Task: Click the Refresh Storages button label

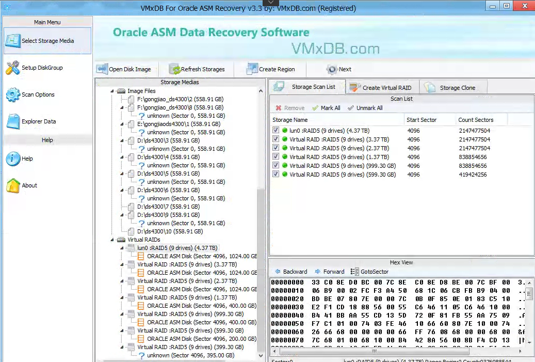Action: point(203,69)
